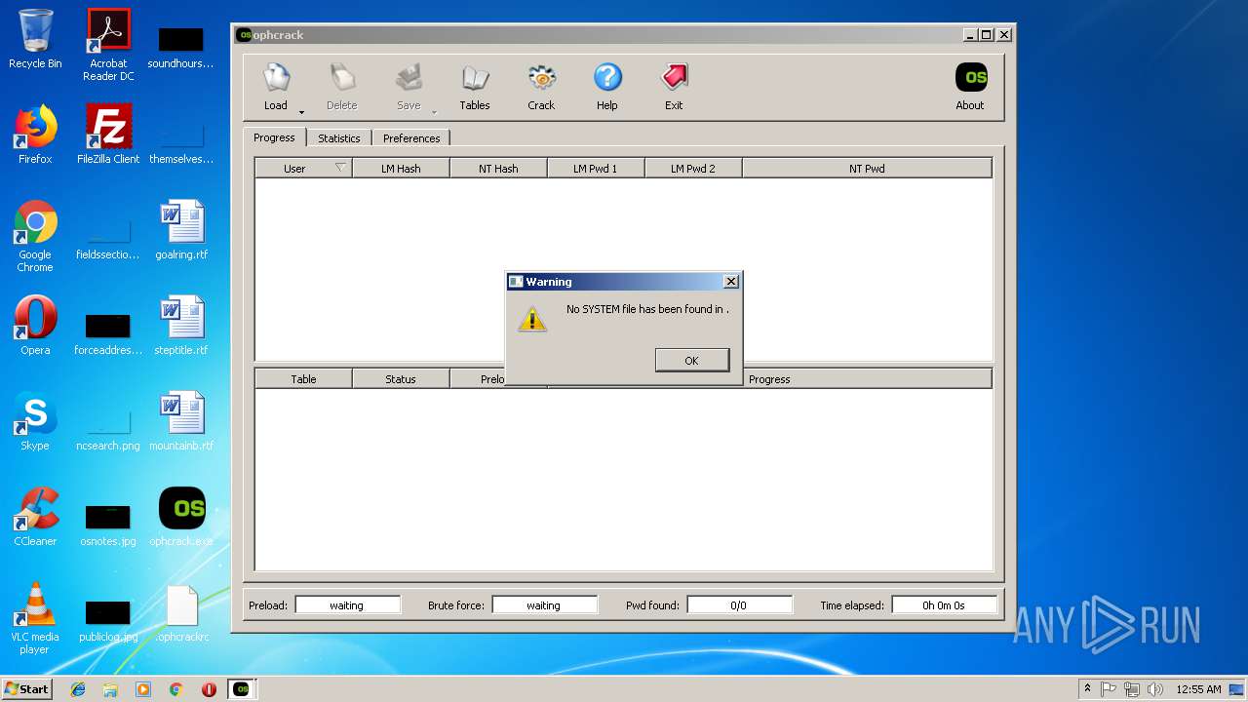Click the Progress column header in tables list

point(769,379)
